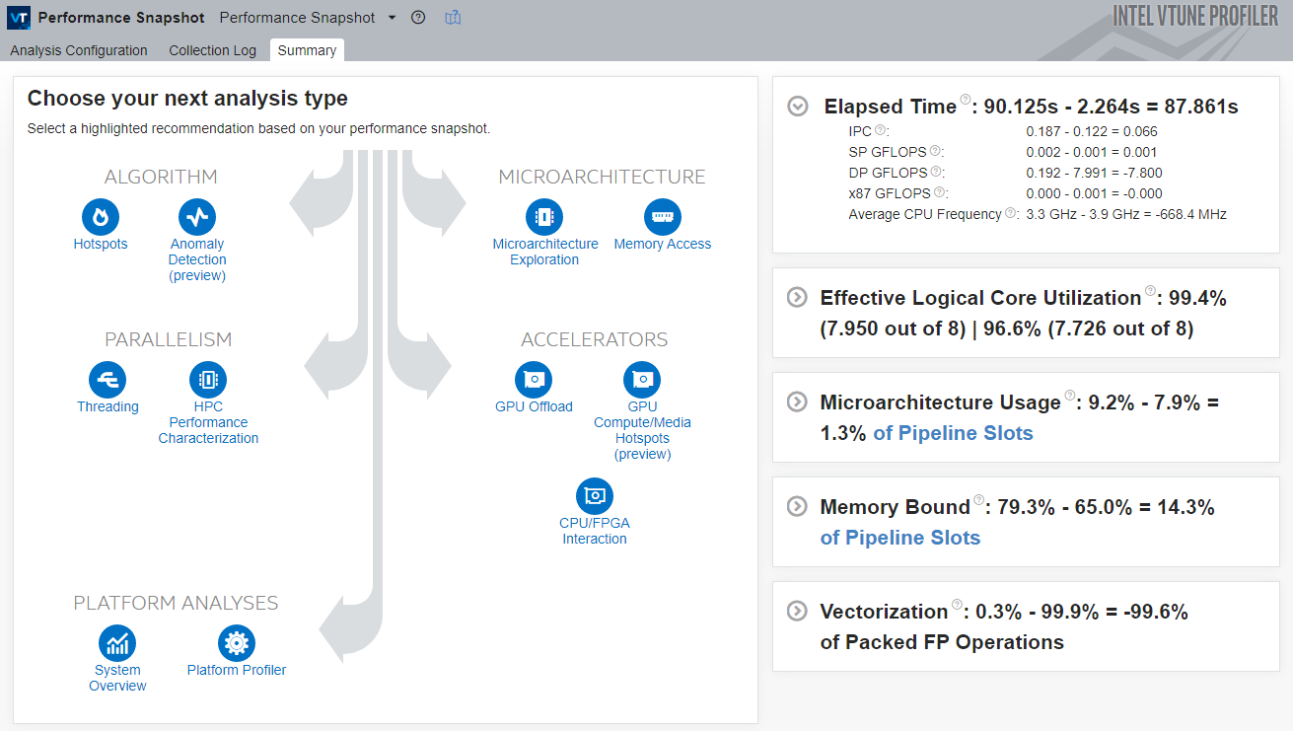The image size is (1293, 731).
Task: Select the GPU Offload analysis icon
Action: pos(534,380)
